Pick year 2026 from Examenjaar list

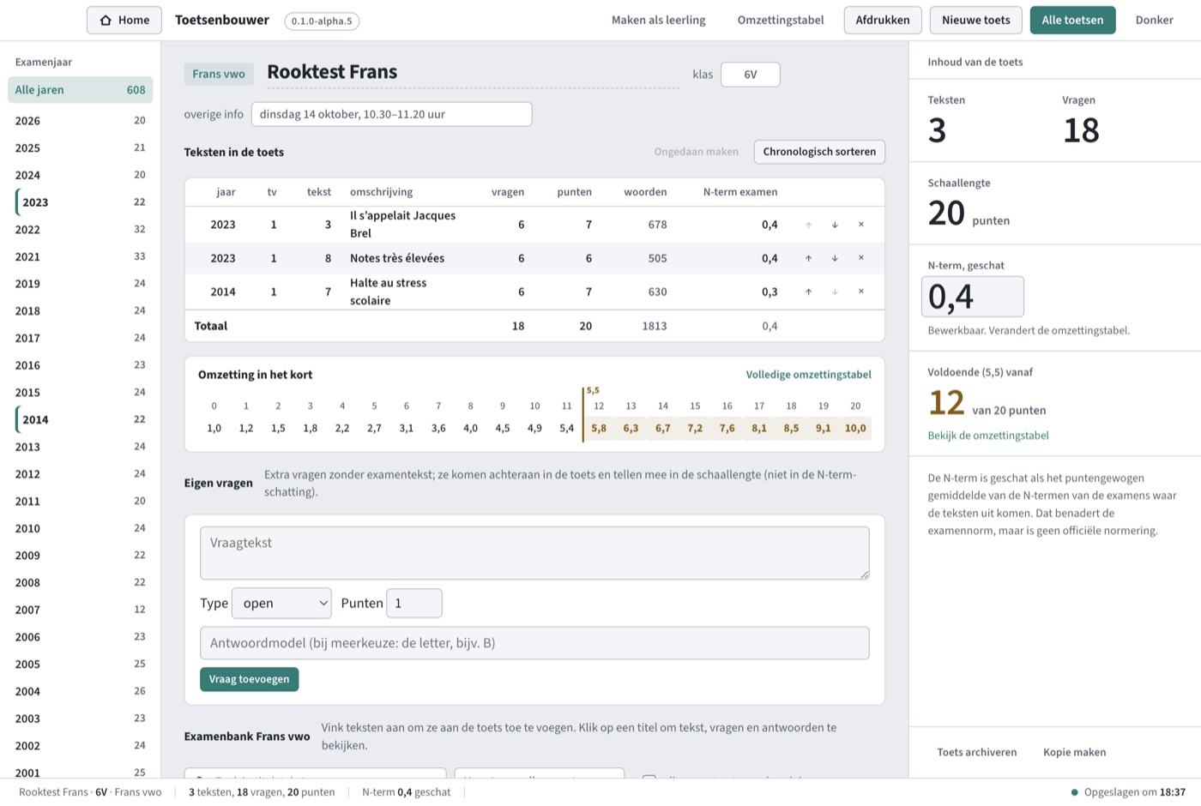(x=81, y=121)
